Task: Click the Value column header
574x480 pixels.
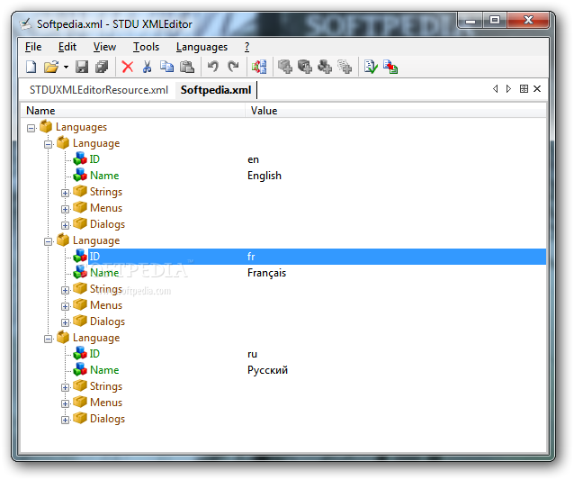Action: (x=396, y=111)
